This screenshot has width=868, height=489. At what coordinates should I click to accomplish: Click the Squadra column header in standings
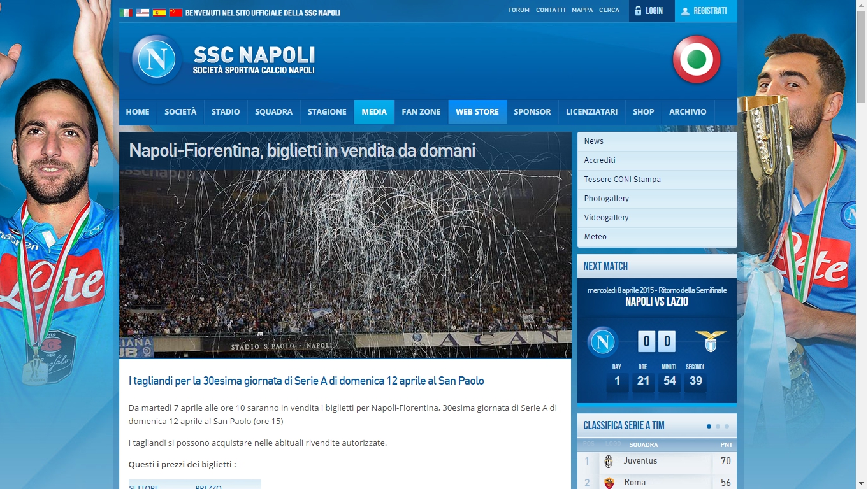pos(643,445)
